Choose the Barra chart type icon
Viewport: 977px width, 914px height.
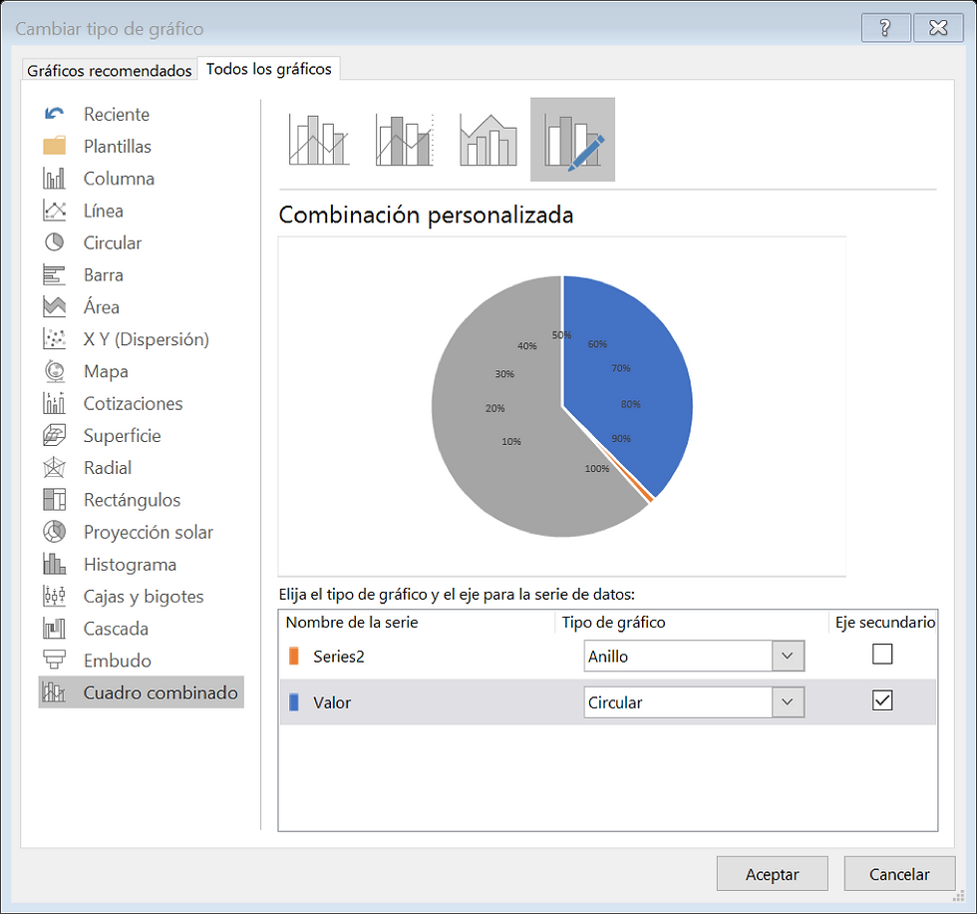pos(54,274)
